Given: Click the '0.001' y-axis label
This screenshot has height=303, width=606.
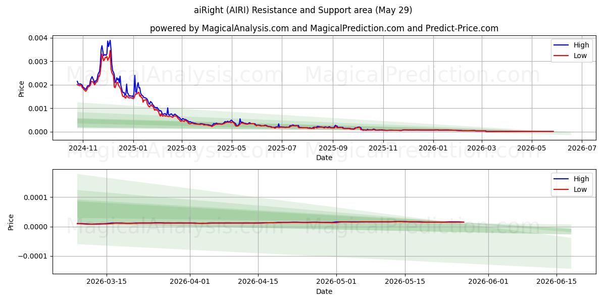Looking at the screenshot, I should tap(38, 109).
